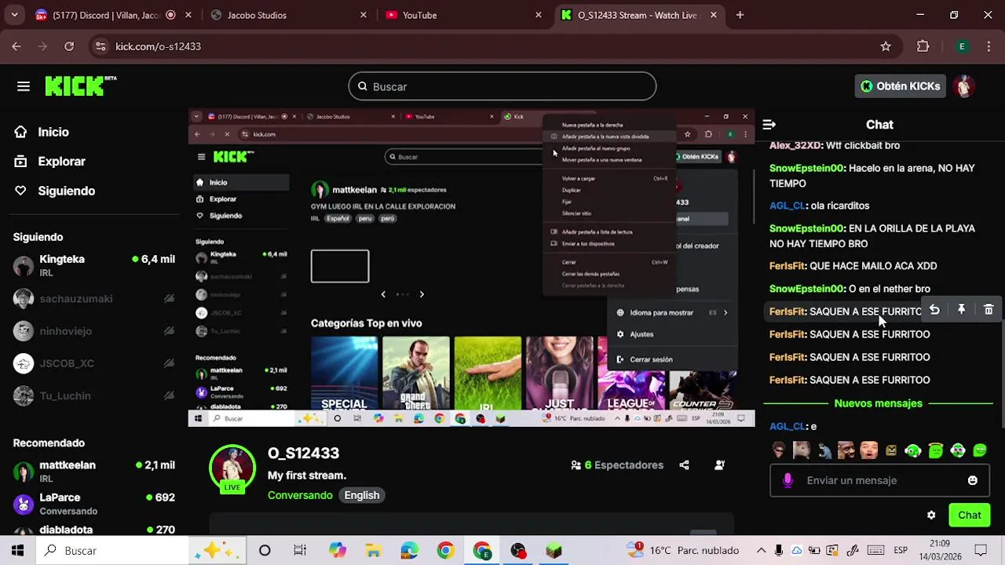Select the sunglasses man emote
Viewport: 1005px width, 565px height.
[779, 450]
